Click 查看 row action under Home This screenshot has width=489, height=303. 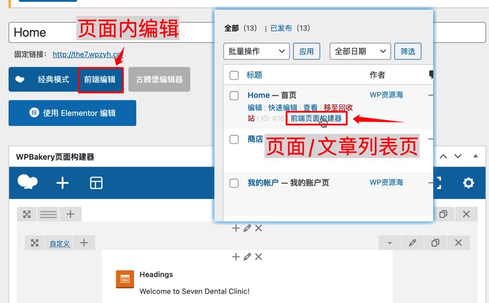310,108
